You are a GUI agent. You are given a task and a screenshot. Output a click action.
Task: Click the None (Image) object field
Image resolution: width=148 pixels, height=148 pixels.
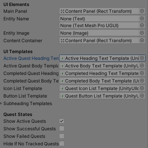tap(102, 33)
